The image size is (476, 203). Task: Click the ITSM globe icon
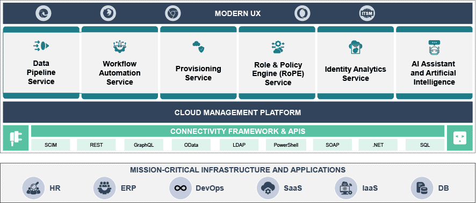[x=367, y=13]
